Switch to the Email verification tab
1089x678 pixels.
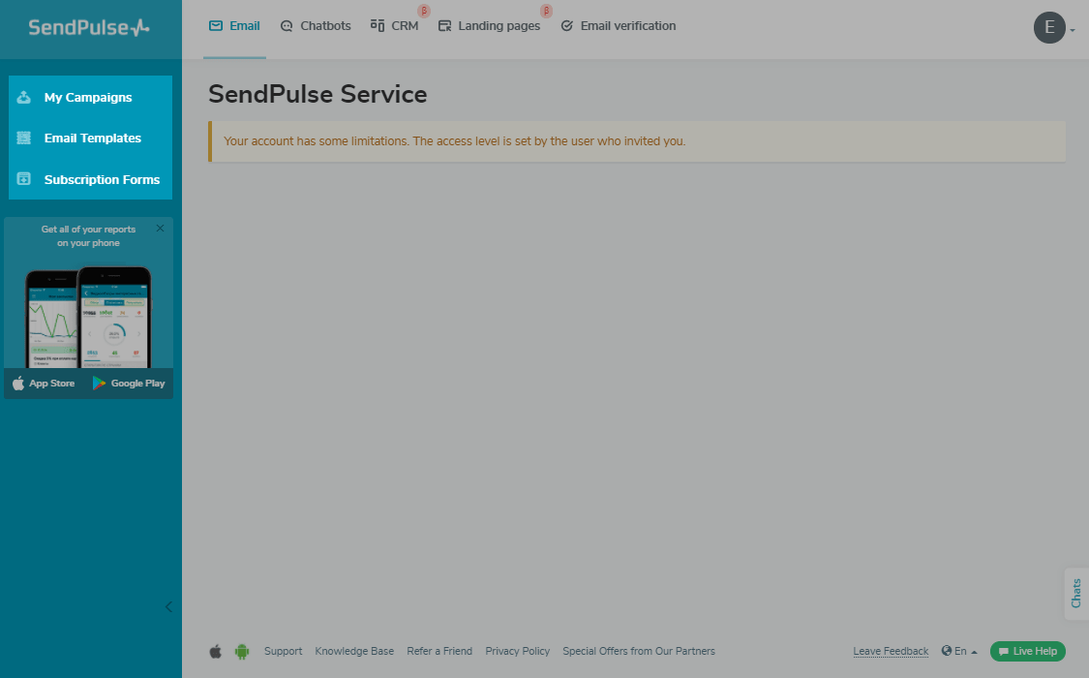point(619,26)
